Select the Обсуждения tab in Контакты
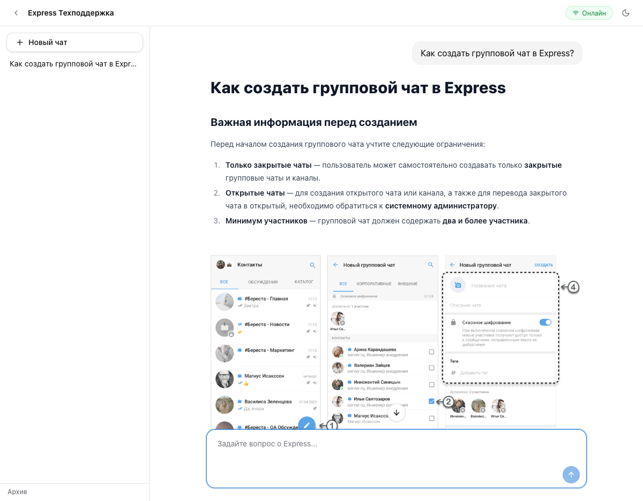The image size is (643, 501). tap(263, 282)
